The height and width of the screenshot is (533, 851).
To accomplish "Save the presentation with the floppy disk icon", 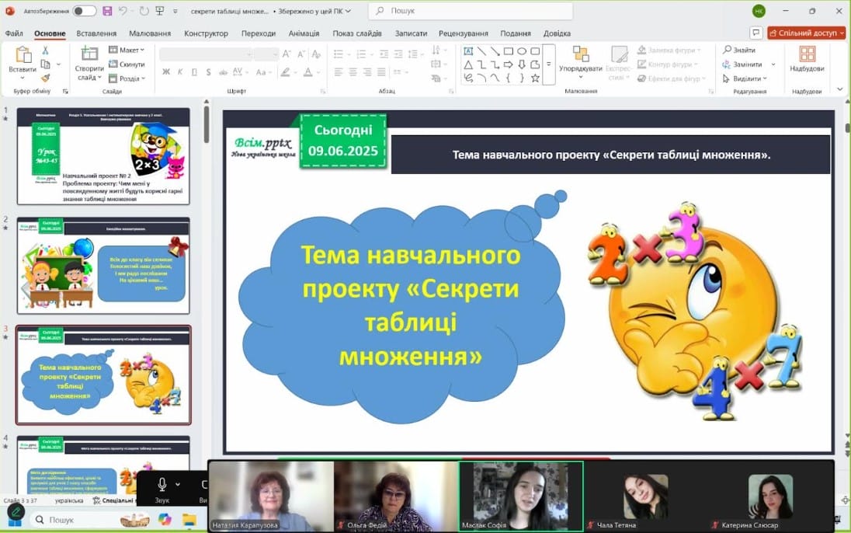I will tap(107, 11).
